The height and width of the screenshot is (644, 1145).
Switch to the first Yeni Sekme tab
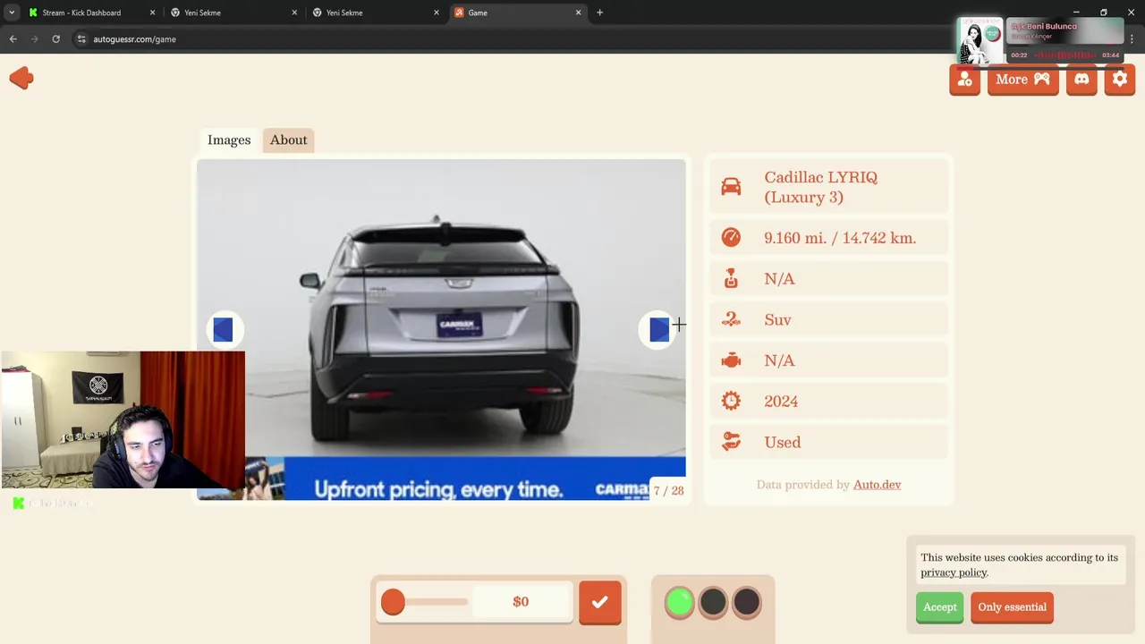[233, 13]
